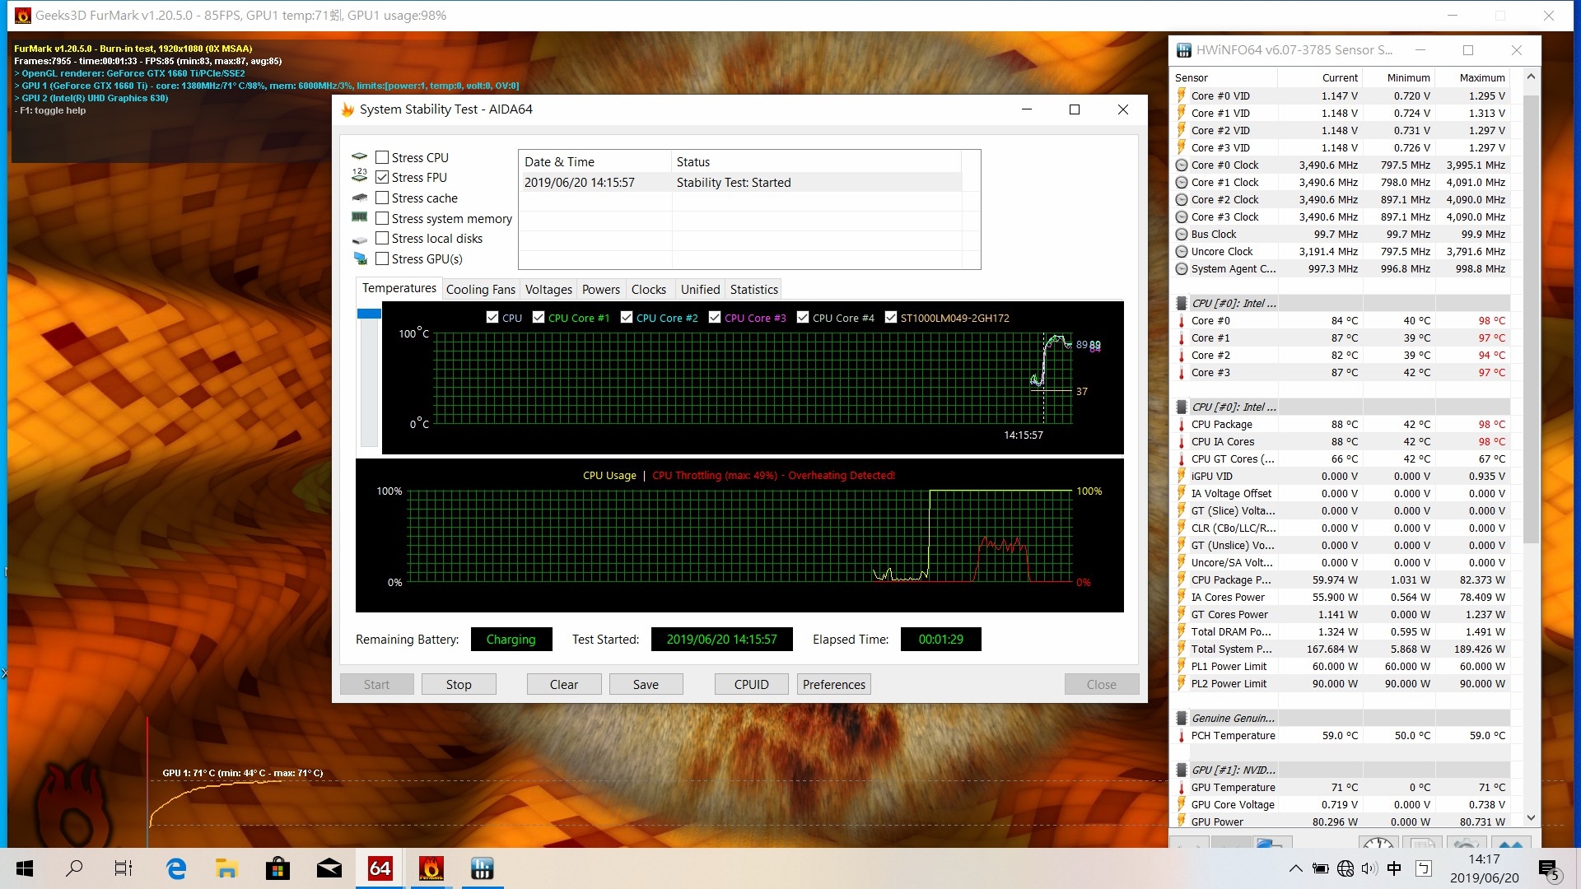Uncheck the CPU Core #1 graph checkbox
Screen dimensions: 1581x889
[539, 317]
